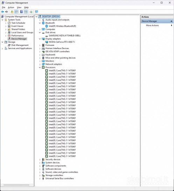Click the Mice and other pointing devices icon
The height and width of the screenshot is (191, 174).
click(43, 58)
